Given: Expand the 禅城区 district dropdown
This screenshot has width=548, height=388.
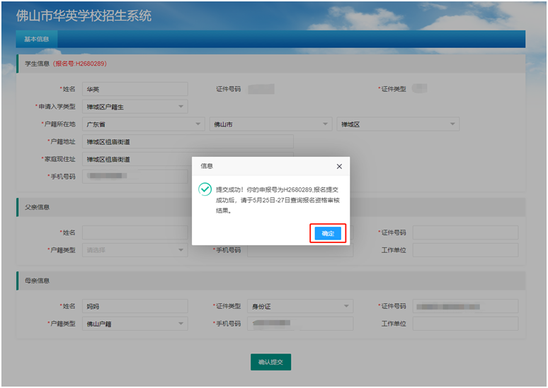Looking at the screenshot, I should pyautogui.click(x=398, y=124).
